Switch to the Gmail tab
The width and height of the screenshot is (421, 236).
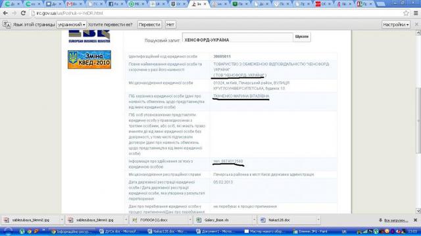[74, 4]
